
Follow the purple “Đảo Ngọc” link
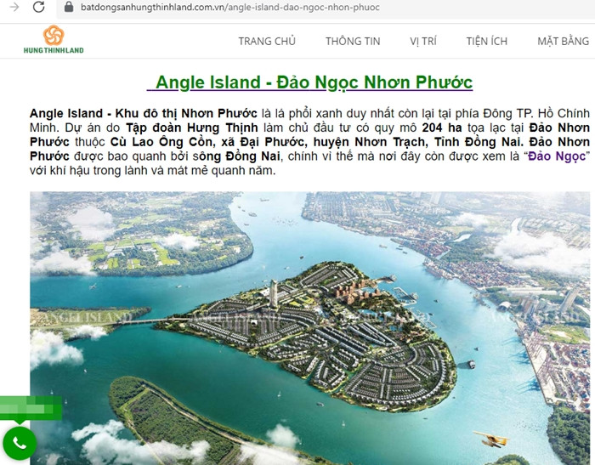point(557,156)
